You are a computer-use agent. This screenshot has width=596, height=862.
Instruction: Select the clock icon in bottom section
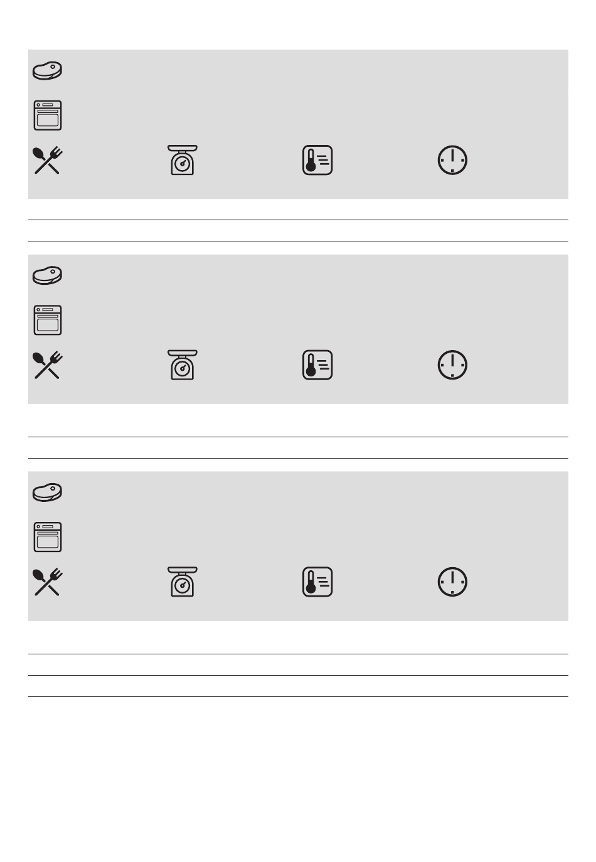(x=452, y=582)
